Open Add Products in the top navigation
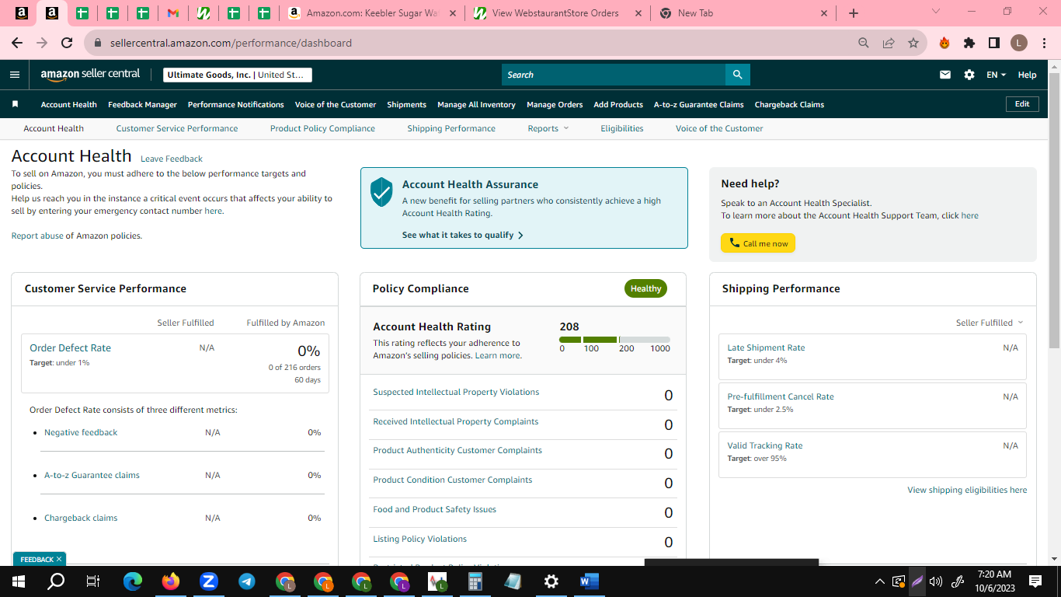Image resolution: width=1061 pixels, height=597 pixels. pyautogui.click(x=618, y=104)
